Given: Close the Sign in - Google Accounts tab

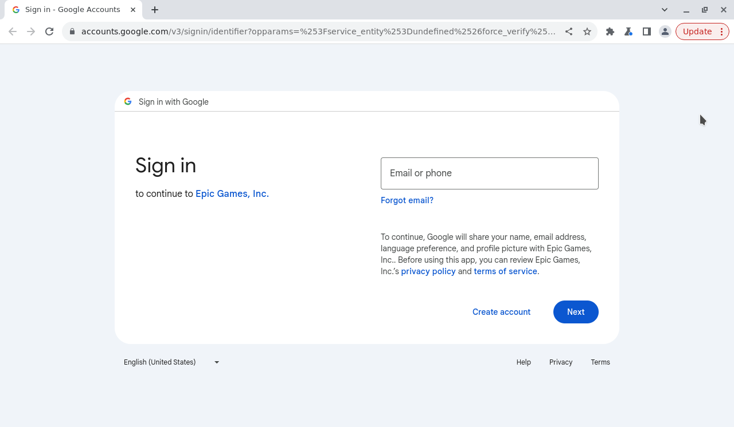Looking at the screenshot, I should (x=133, y=10).
